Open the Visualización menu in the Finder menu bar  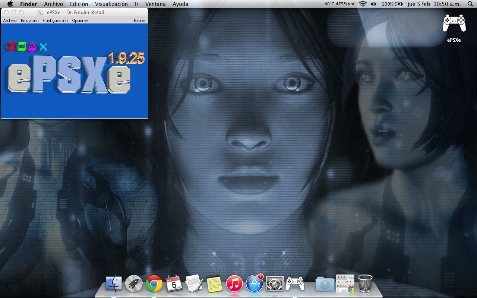(111, 4)
